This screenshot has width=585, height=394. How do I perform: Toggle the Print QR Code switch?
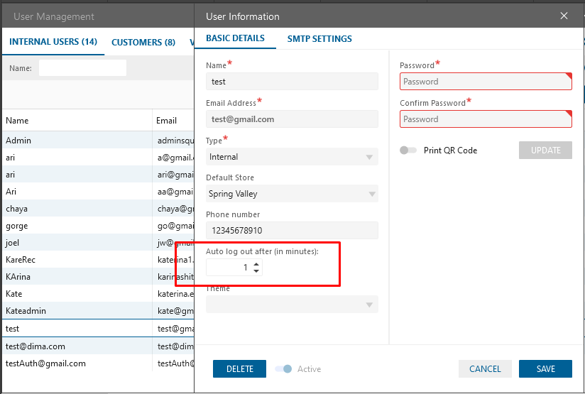point(408,151)
